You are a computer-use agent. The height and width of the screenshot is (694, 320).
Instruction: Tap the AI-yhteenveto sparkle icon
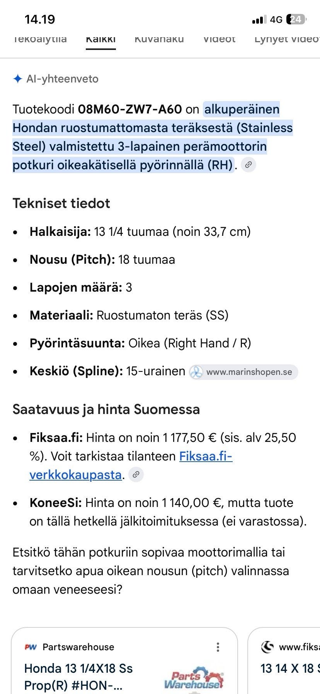[18, 79]
